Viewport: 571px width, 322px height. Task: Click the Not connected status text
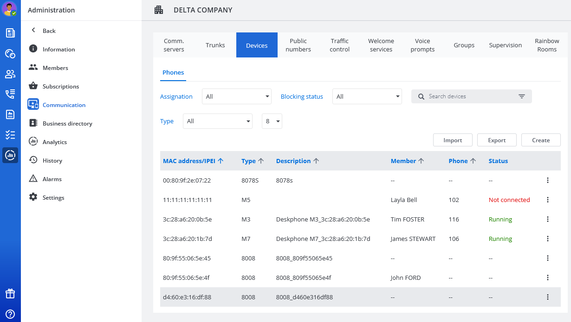[x=509, y=200]
